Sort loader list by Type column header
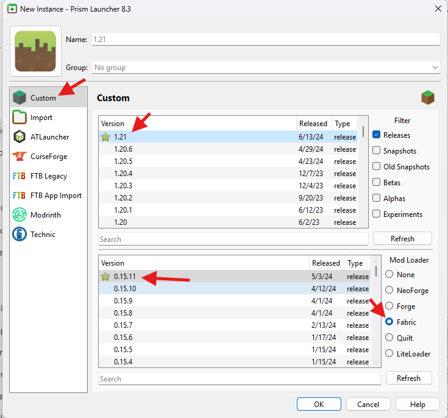448x418 pixels. click(357, 263)
